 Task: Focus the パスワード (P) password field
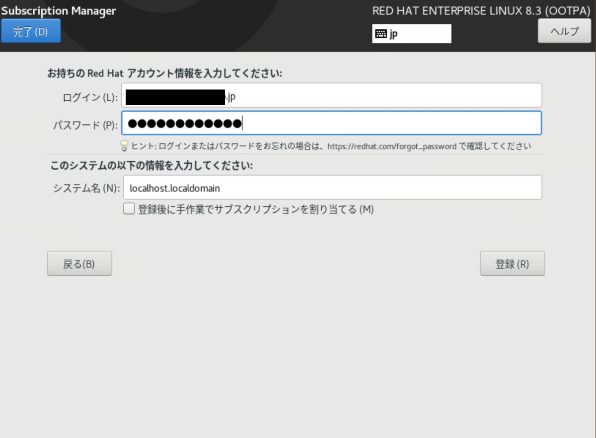point(331,123)
